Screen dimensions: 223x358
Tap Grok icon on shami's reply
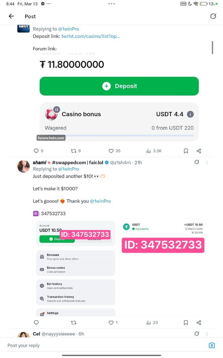(x=197, y=162)
